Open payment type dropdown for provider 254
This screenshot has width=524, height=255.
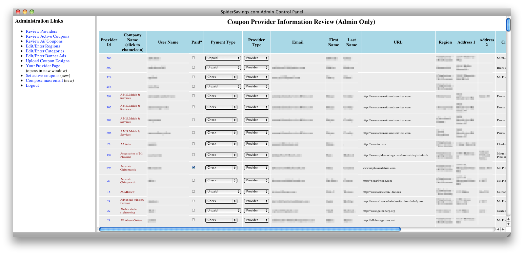(x=223, y=86)
